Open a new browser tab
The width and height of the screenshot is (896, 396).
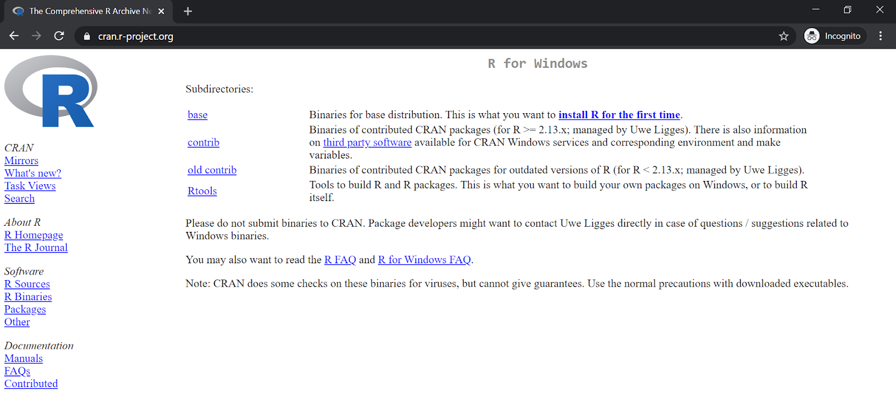coord(188,11)
